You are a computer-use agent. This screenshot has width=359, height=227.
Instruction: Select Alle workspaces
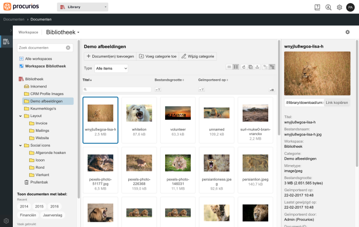point(36,59)
